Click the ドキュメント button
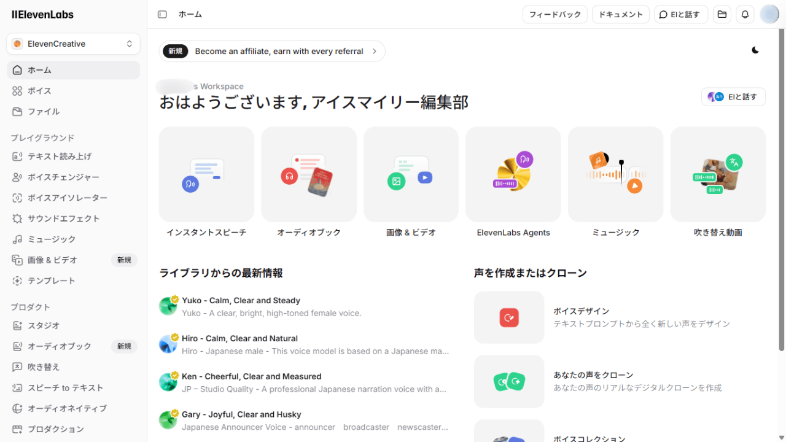The image size is (786, 442). point(620,14)
